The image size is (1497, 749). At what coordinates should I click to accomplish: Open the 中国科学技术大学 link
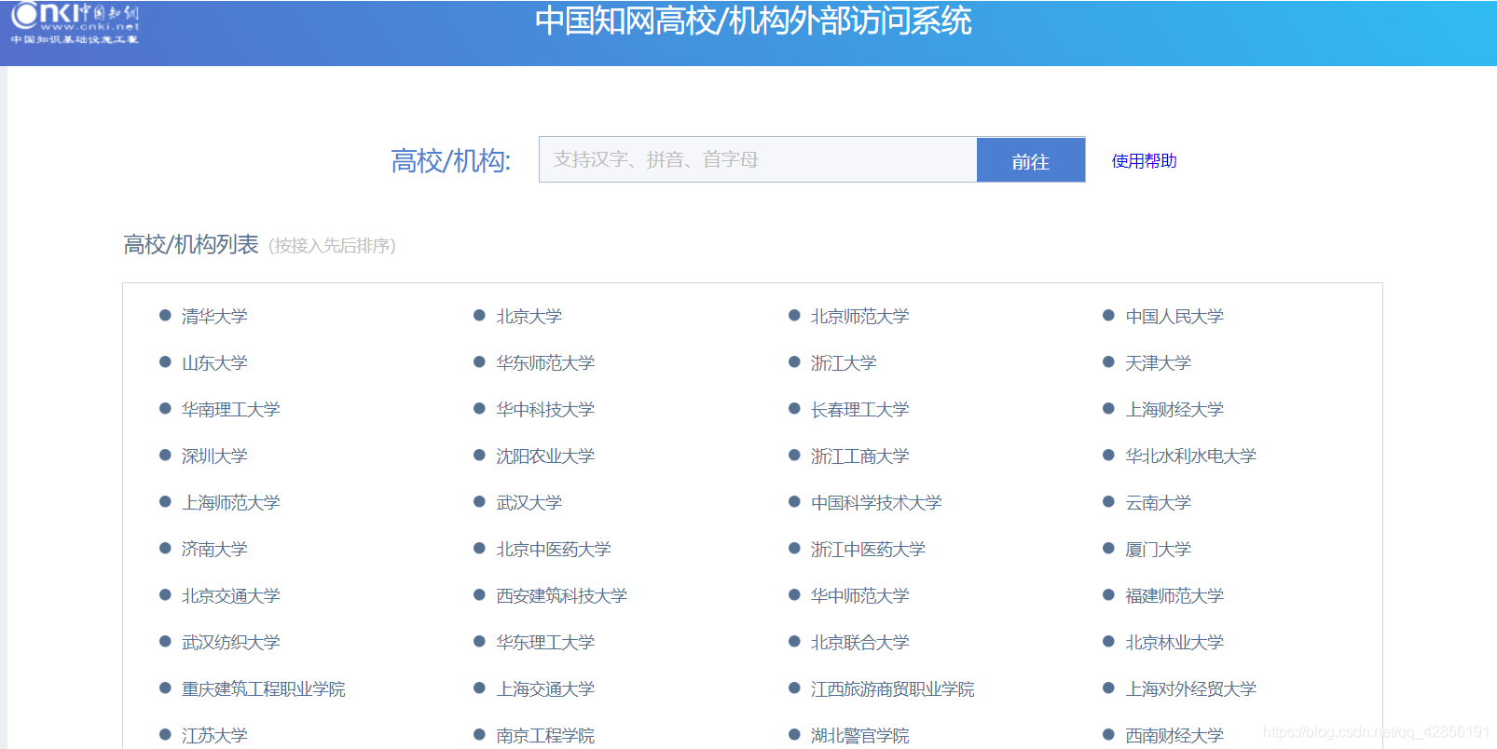tap(876, 503)
